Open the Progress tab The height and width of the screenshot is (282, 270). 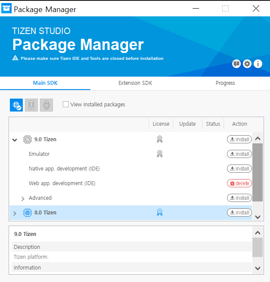[x=225, y=83]
